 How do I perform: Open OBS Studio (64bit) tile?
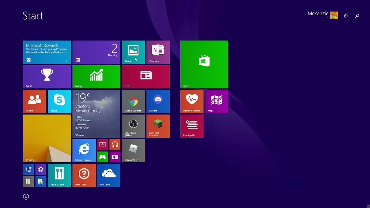(133, 126)
